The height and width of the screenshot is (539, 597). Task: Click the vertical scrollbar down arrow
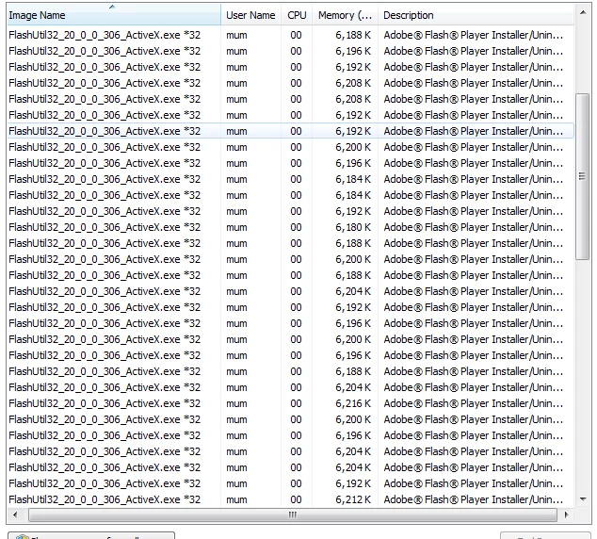click(x=583, y=499)
